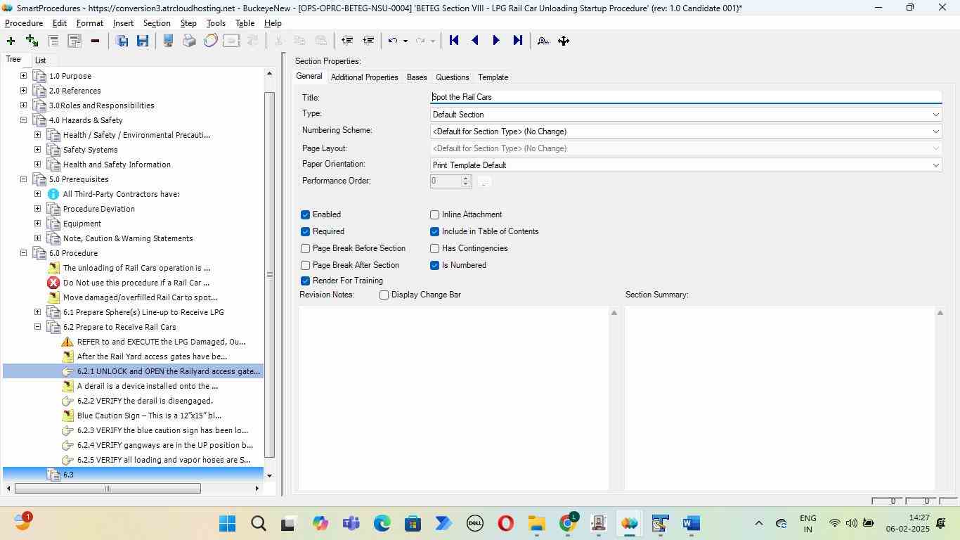The width and height of the screenshot is (960, 540).
Task: Go to the last item navigation icon
Action: coord(517,41)
